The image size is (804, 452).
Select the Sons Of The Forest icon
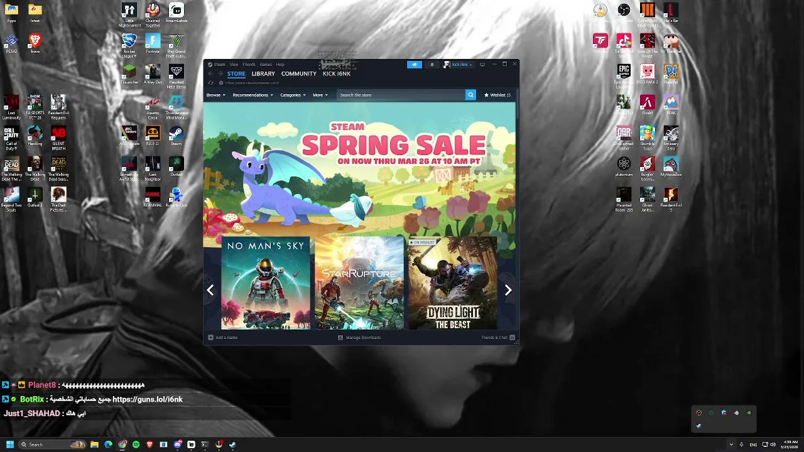(x=648, y=46)
